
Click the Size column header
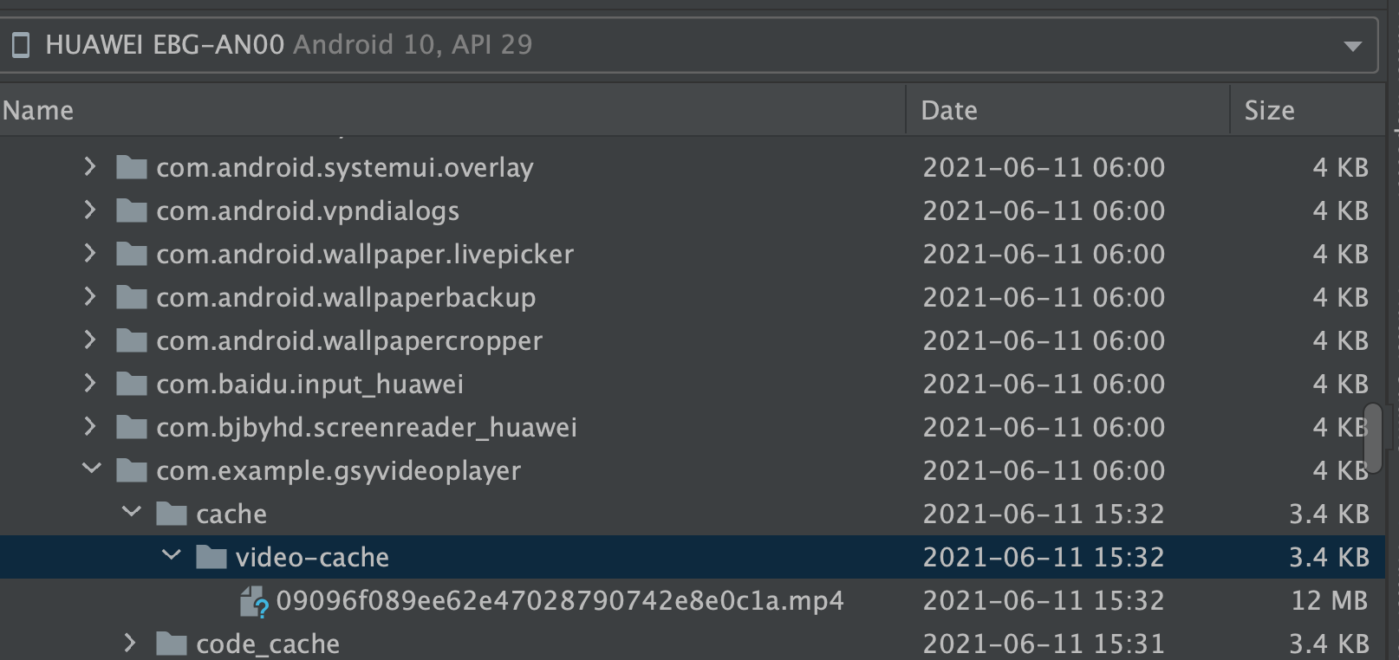(x=1269, y=109)
